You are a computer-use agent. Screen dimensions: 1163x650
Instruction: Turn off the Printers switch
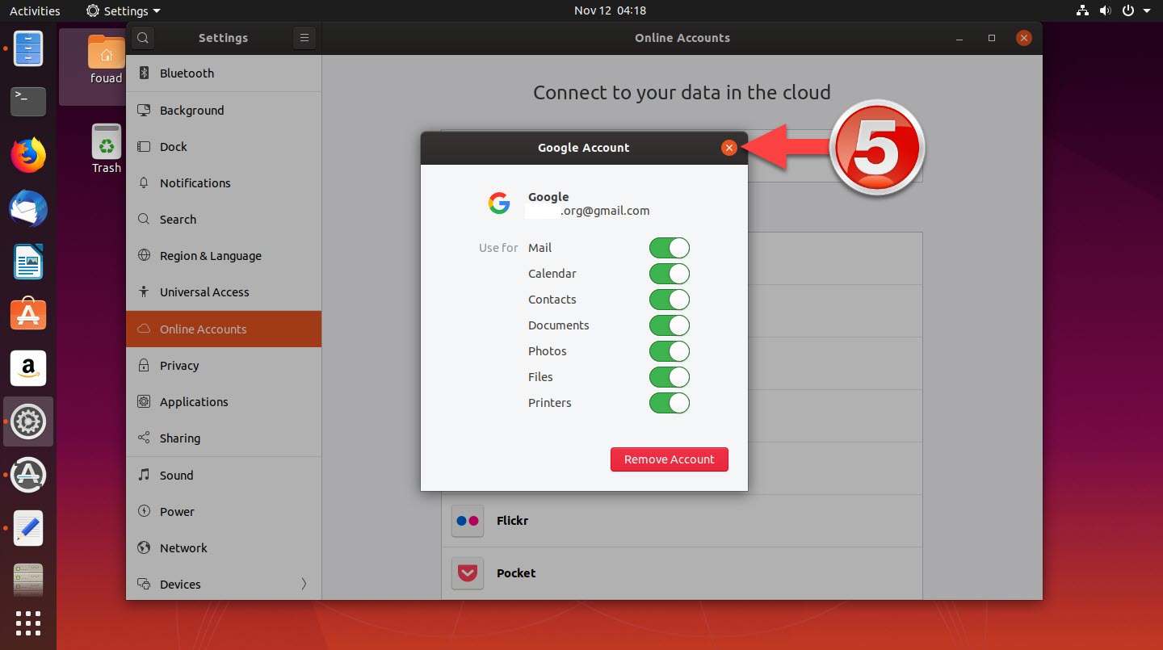[670, 403]
